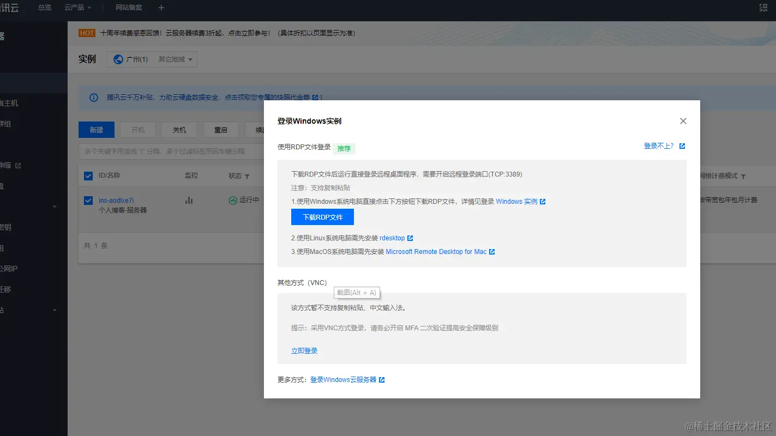This screenshot has height=436, width=776.
Task: Click the 其他方式（VNC）section heading
Action: [x=302, y=283]
